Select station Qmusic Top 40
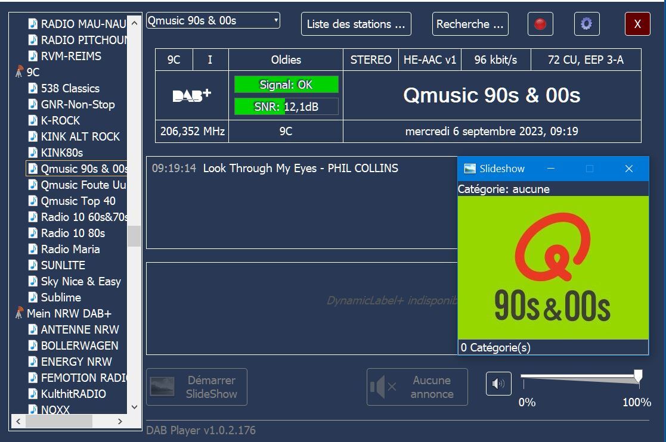 pyautogui.click(x=78, y=201)
